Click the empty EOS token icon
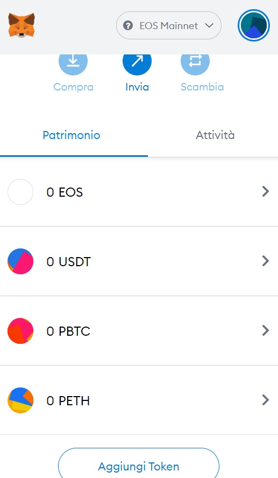The image size is (278, 478). 20,192
